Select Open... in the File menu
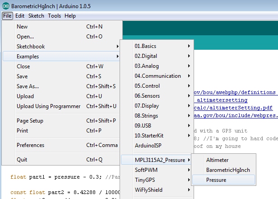Screen dimensions: 278x199 [61, 37]
